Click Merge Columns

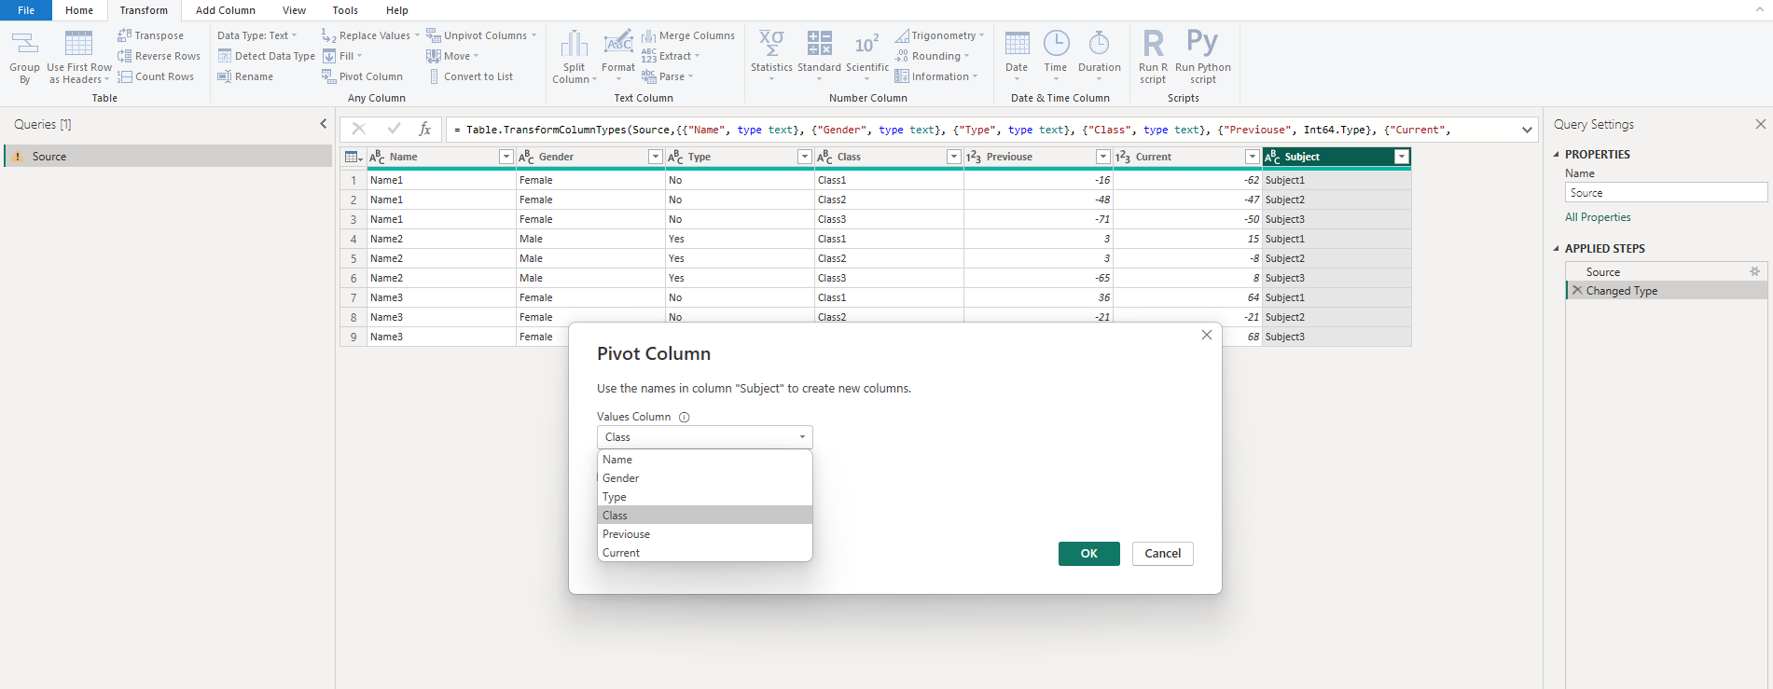688,35
